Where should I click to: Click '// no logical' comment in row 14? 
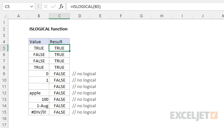(84, 106)
